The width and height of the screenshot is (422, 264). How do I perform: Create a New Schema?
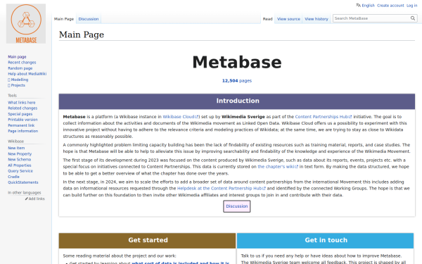(x=20, y=160)
